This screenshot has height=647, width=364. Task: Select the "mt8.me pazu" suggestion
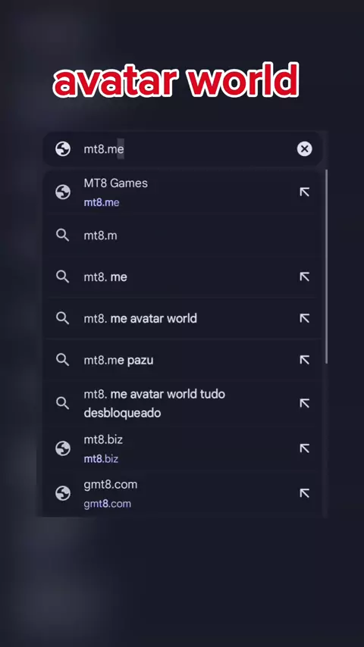[182, 360]
